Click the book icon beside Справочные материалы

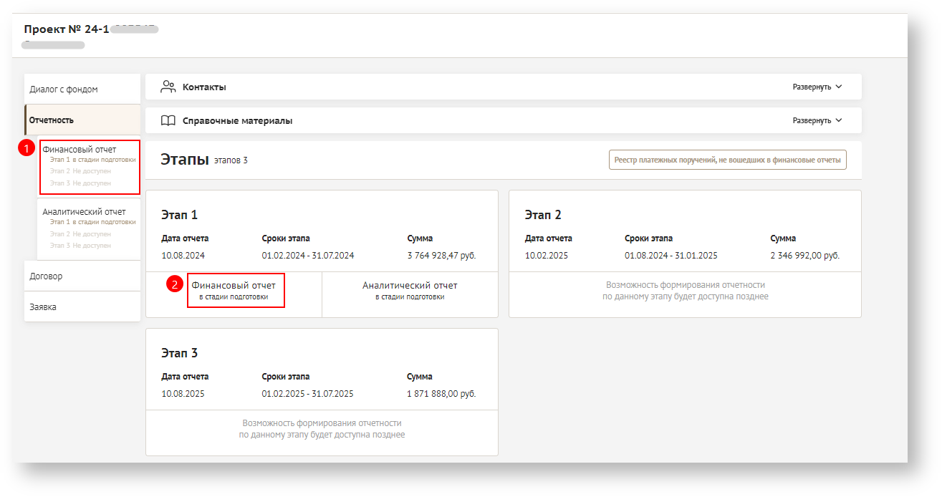(x=168, y=120)
